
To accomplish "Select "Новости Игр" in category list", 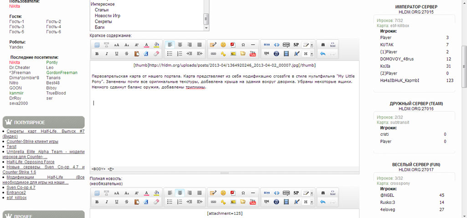I will click(108, 16).
